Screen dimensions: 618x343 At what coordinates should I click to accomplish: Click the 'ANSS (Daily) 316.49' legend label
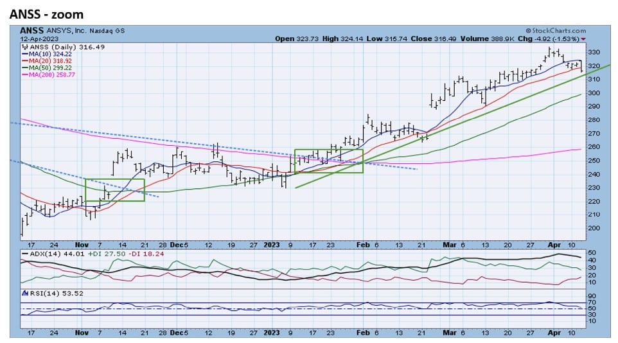[x=67, y=47]
